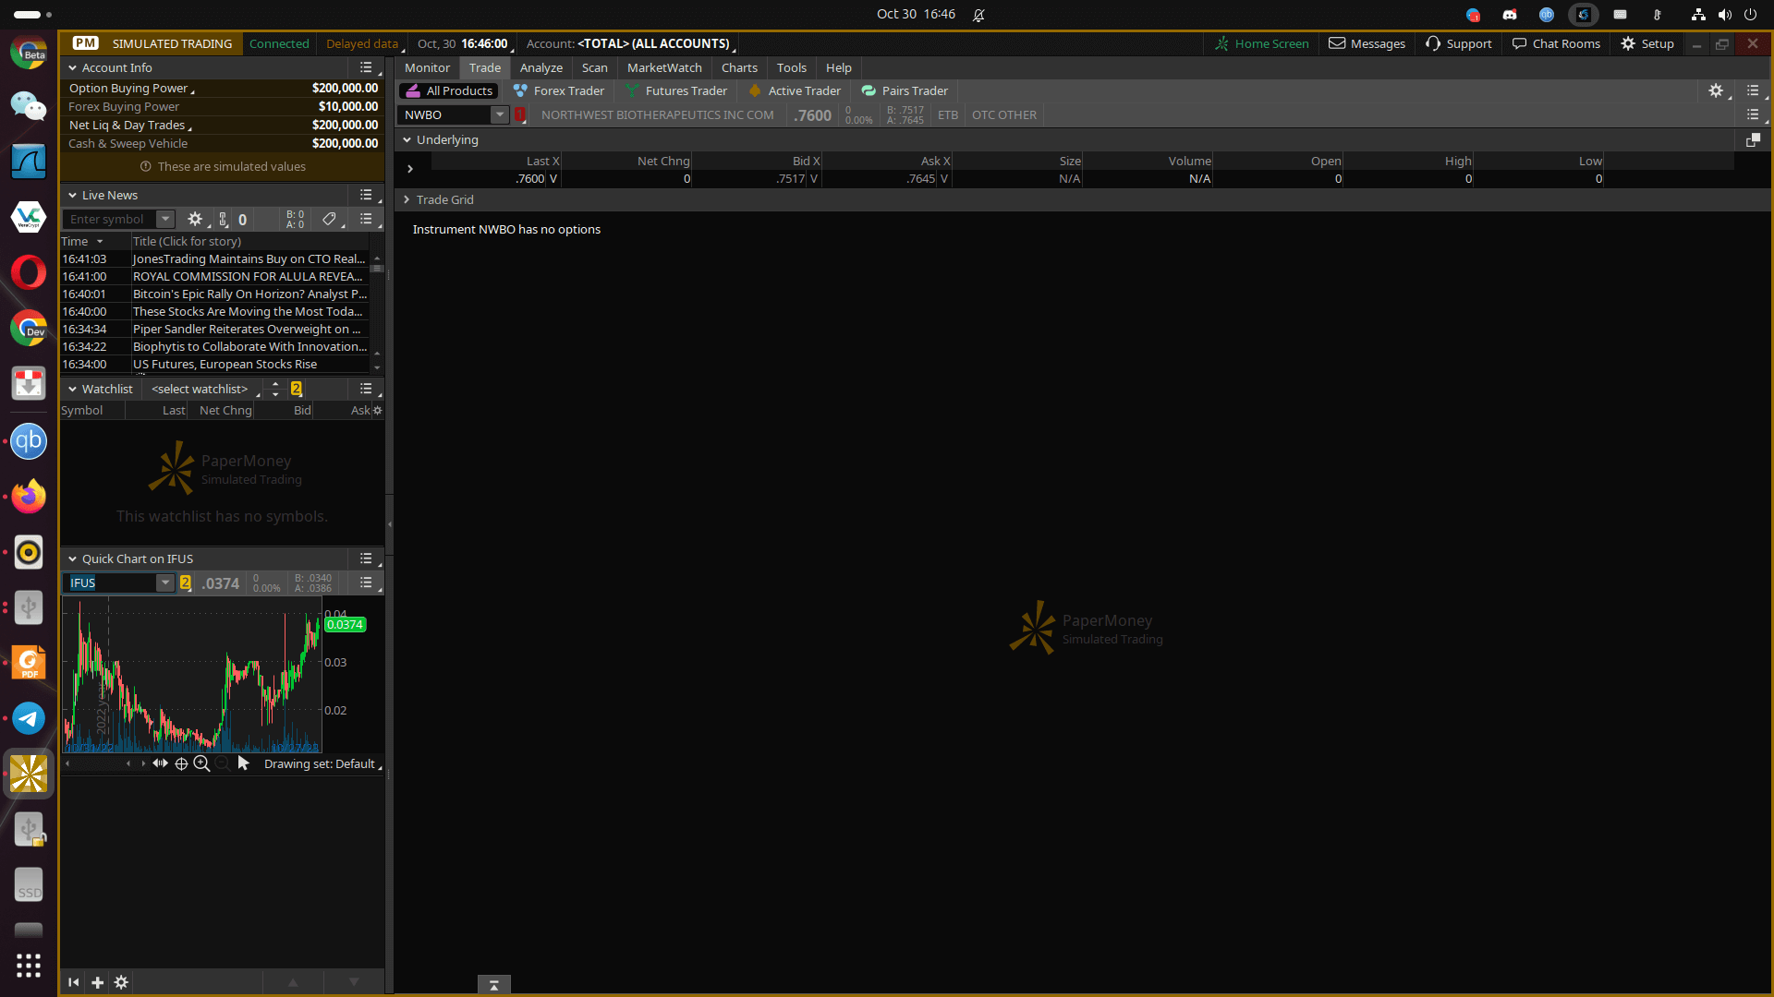
Task: Toggle the red clipboard link next to NWBO
Action: 520,115
